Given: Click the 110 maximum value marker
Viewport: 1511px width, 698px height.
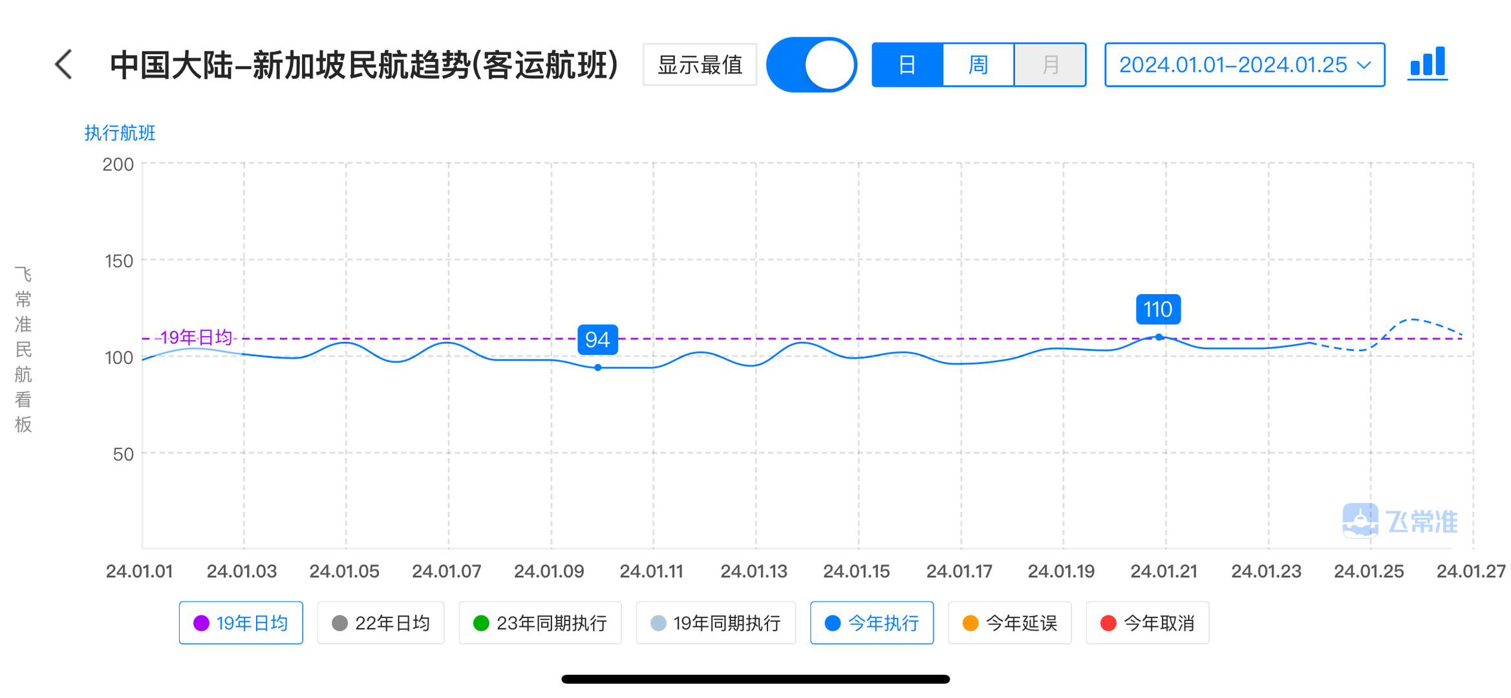Looking at the screenshot, I should (x=1158, y=310).
